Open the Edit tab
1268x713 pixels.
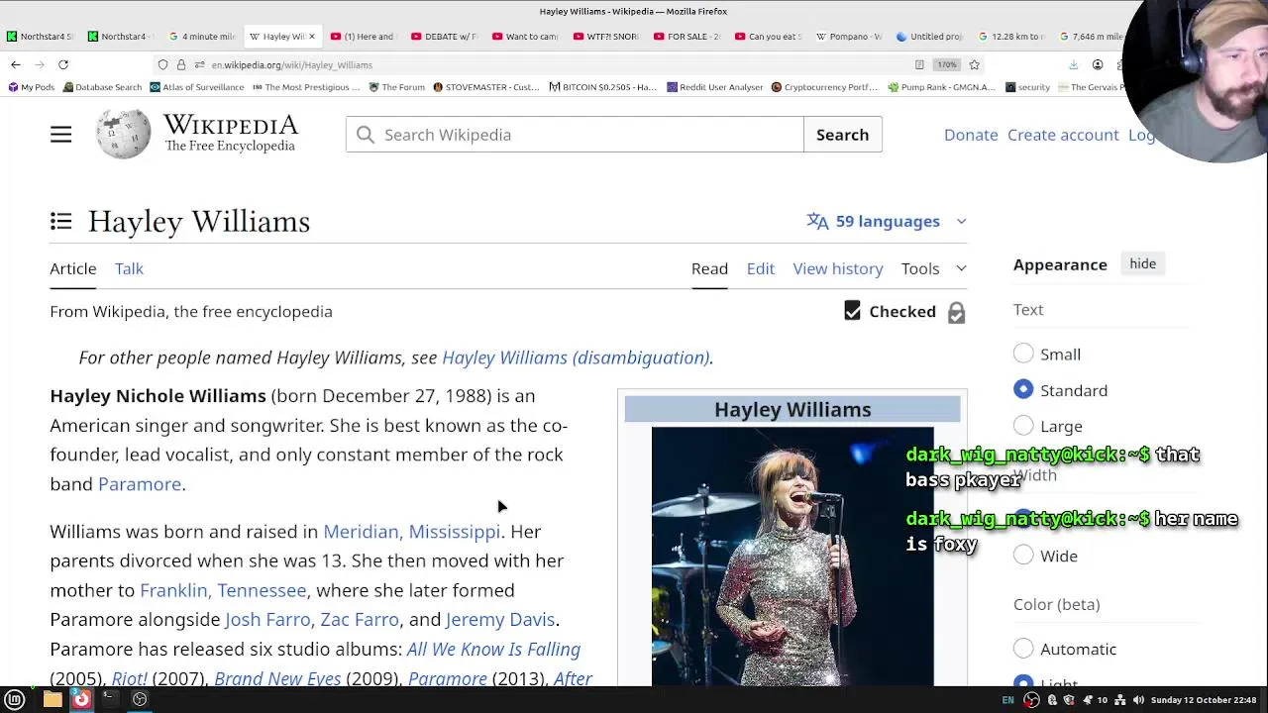tap(761, 268)
